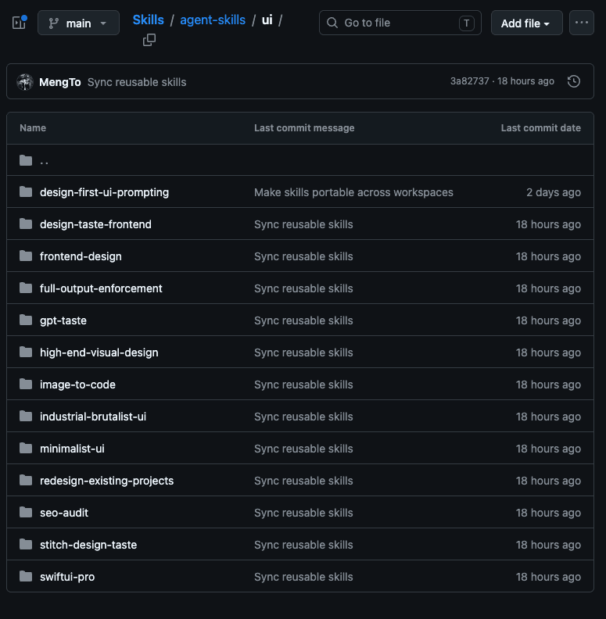Click folder icon beside full-output-enforcement

click(x=26, y=288)
